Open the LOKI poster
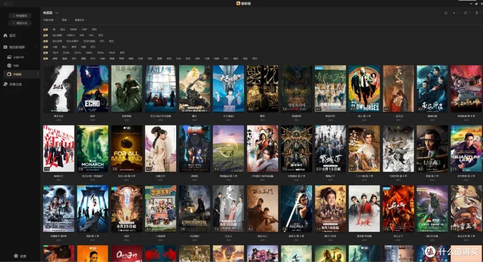The image size is (483, 262). point(432,149)
